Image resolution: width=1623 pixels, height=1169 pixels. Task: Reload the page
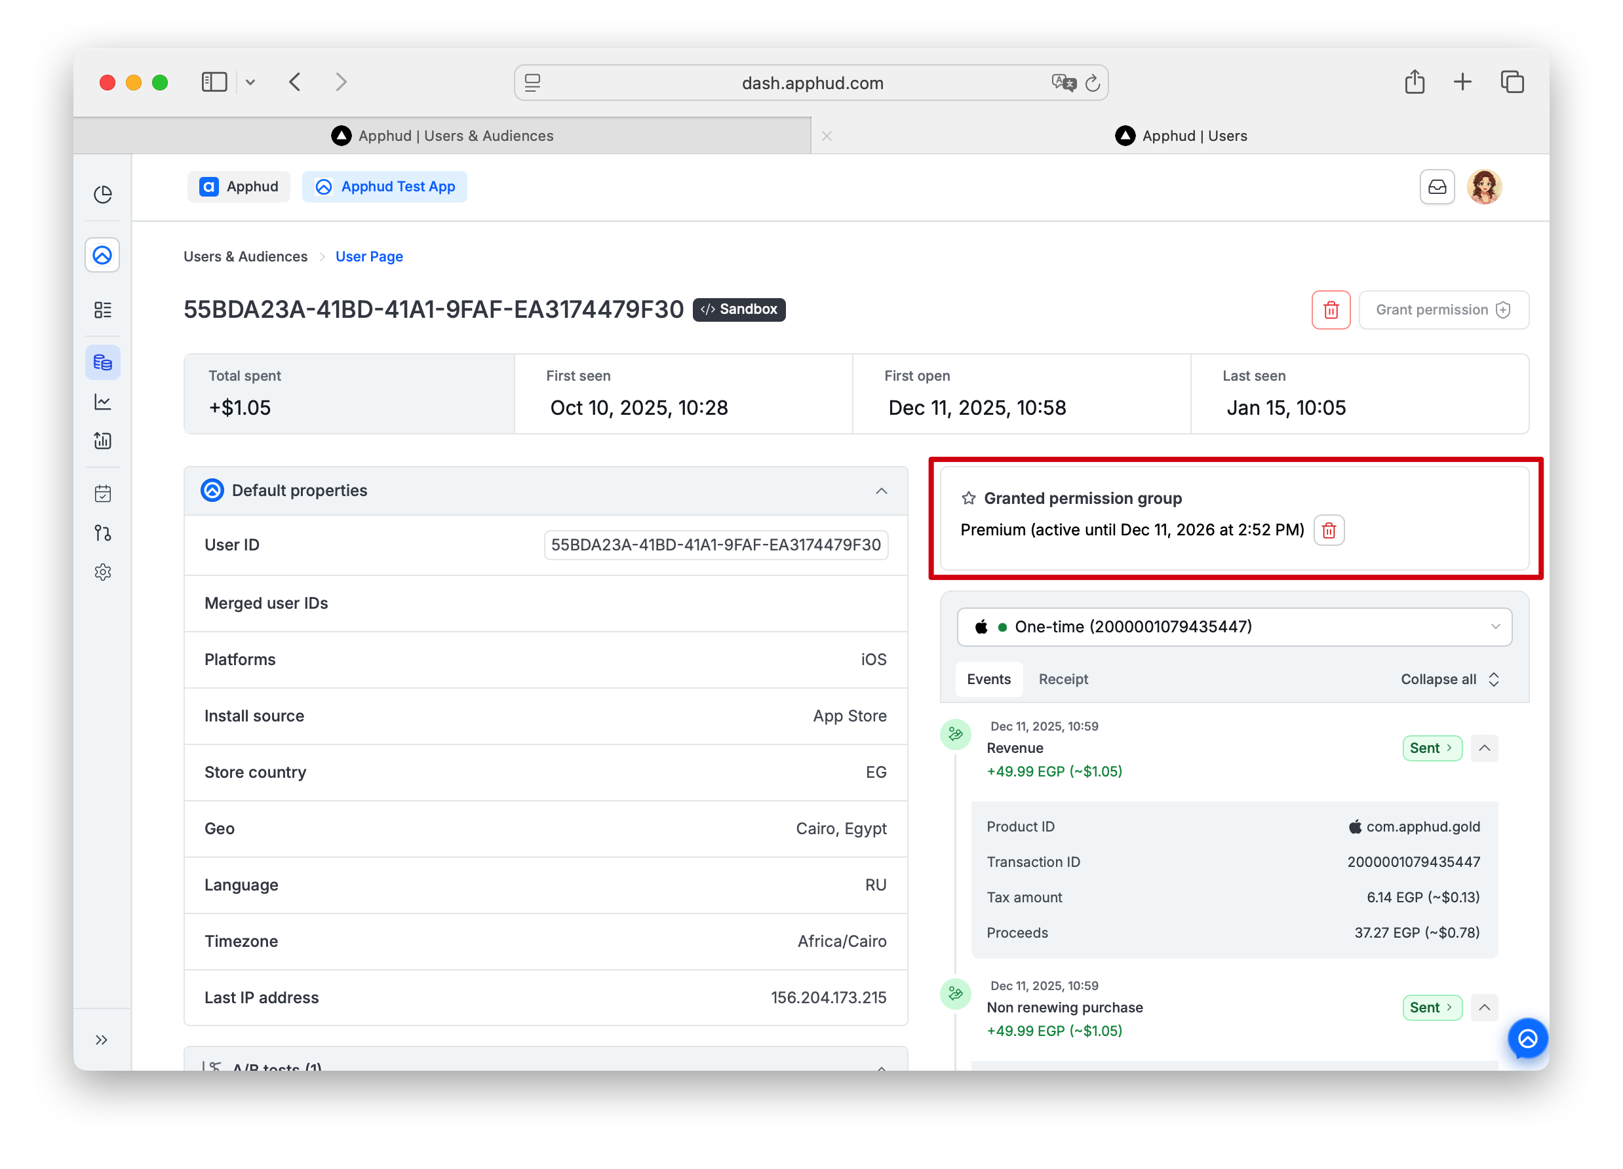coord(1092,83)
